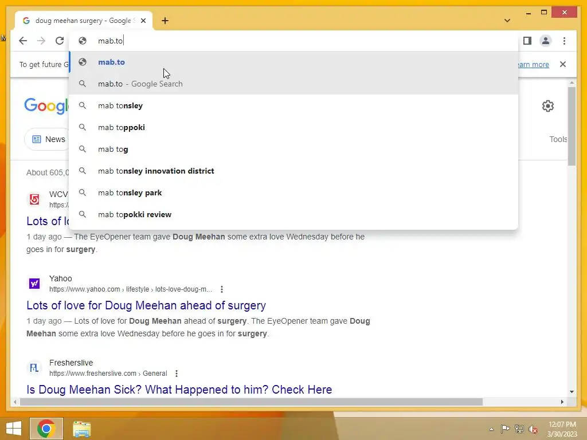
Task: Select the mab tonsley suggestion
Action: point(294,105)
